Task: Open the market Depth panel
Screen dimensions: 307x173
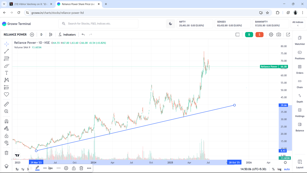Action: tap(300, 98)
